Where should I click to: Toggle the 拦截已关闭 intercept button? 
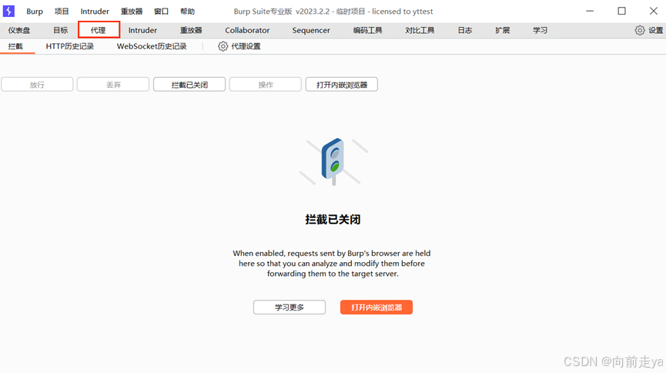tap(189, 85)
